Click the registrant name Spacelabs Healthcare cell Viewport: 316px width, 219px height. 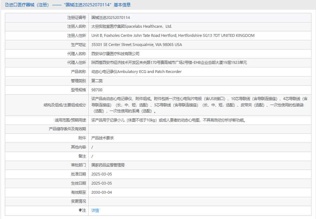pos(131,26)
